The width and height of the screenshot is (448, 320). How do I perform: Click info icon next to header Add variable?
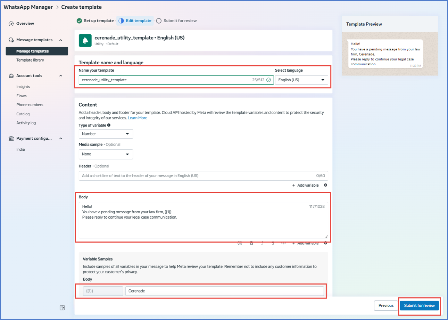325,185
